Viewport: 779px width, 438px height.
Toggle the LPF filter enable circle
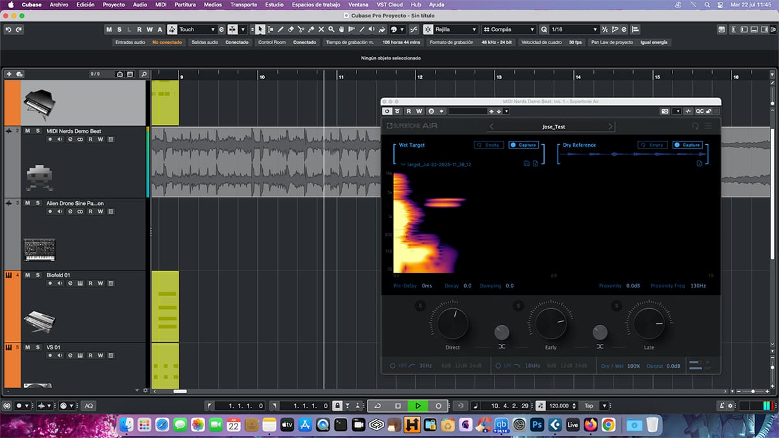click(499, 366)
